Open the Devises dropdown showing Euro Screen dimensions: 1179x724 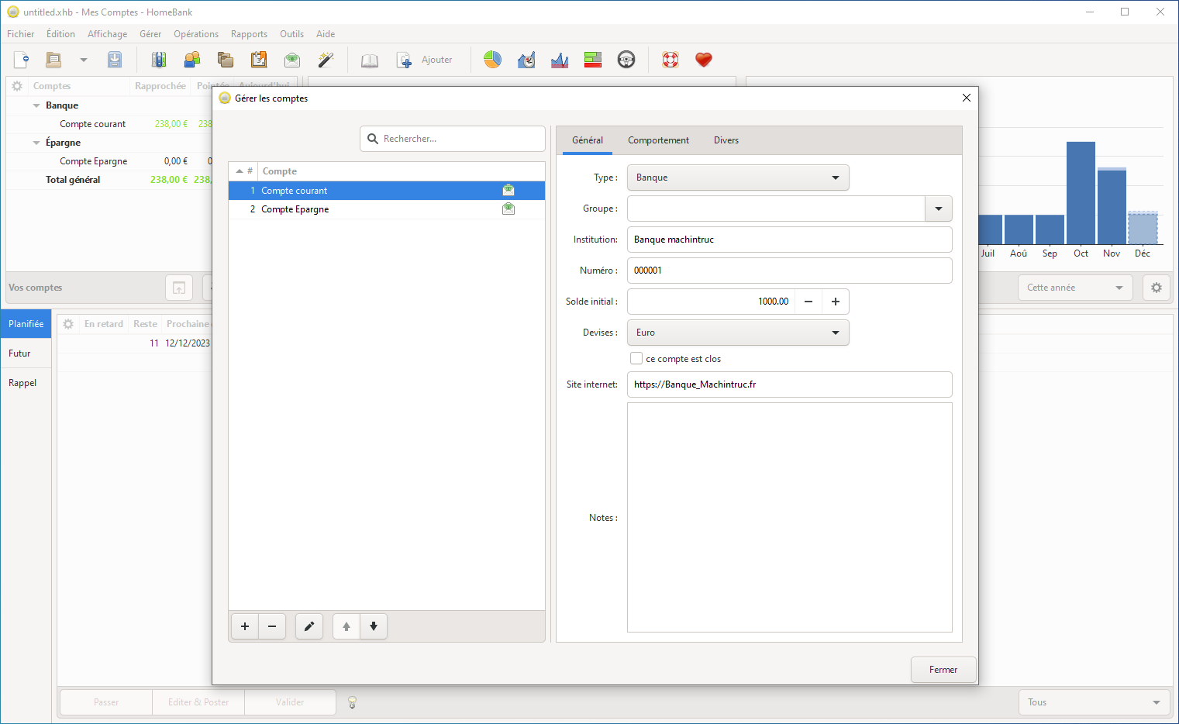[x=737, y=333]
